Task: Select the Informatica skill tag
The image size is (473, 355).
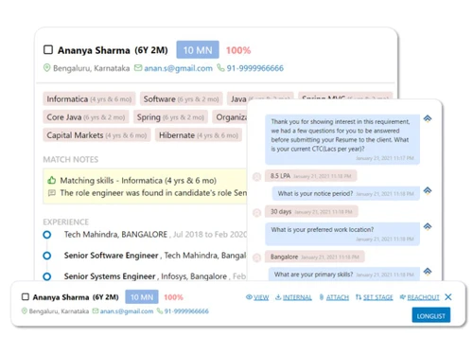Action: [x=89, y=99]
